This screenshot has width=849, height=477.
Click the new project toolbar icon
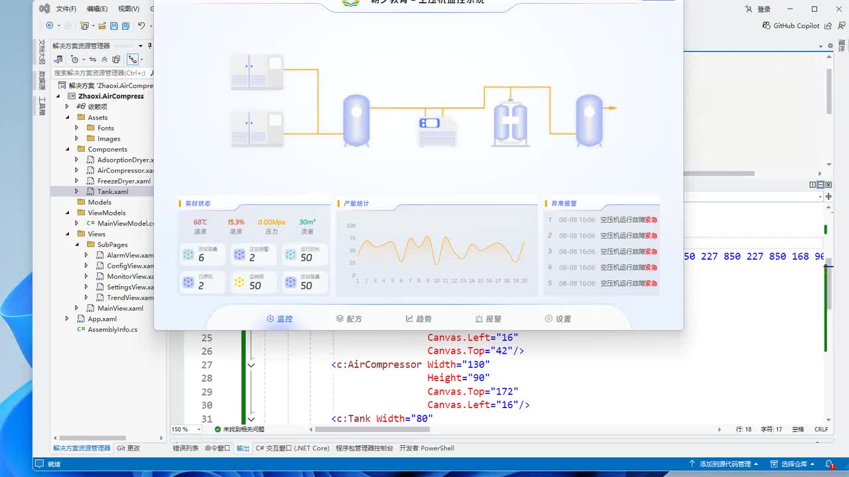(84, 26)
